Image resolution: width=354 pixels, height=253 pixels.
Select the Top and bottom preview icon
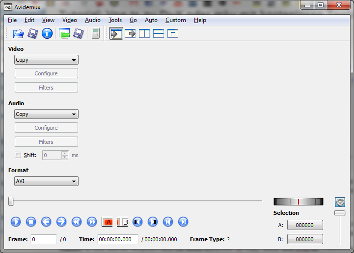[x=159, y=34]
